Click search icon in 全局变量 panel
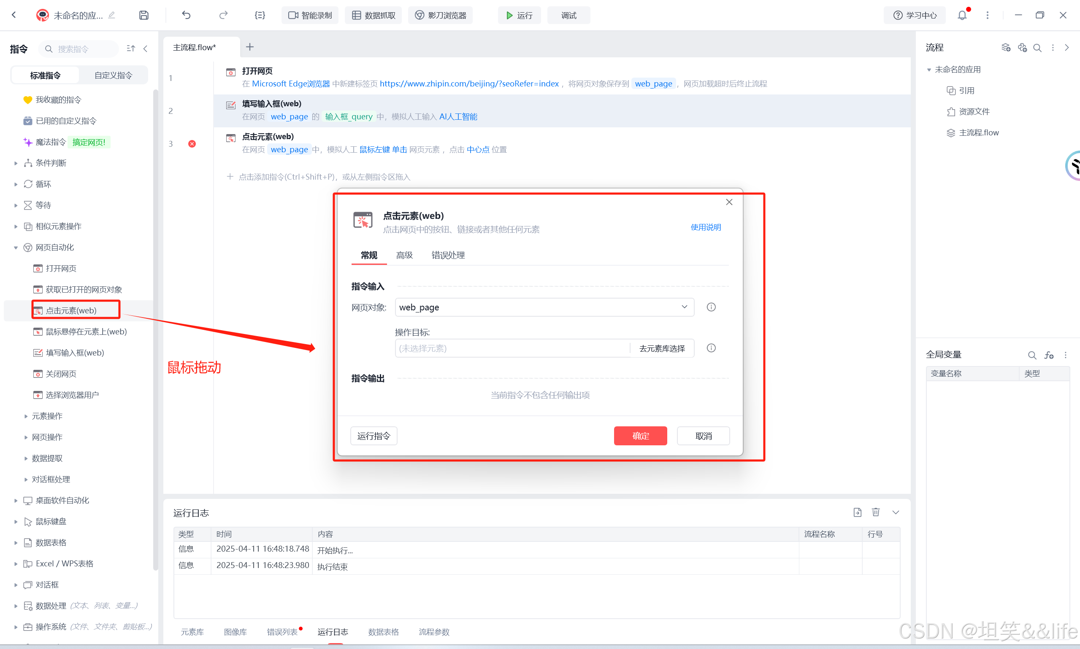1080x649 pixels. (x=1032, y=355)
